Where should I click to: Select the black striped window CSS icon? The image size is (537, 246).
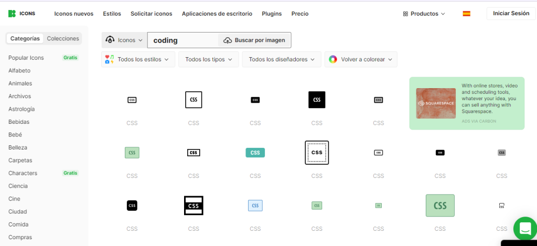point(194,206)
